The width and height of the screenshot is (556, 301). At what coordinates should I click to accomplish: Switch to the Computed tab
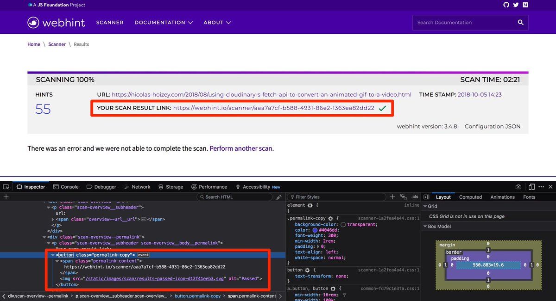(470, 197)
